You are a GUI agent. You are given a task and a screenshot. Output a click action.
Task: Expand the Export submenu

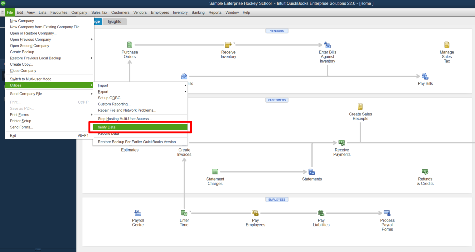coord(185,92)
